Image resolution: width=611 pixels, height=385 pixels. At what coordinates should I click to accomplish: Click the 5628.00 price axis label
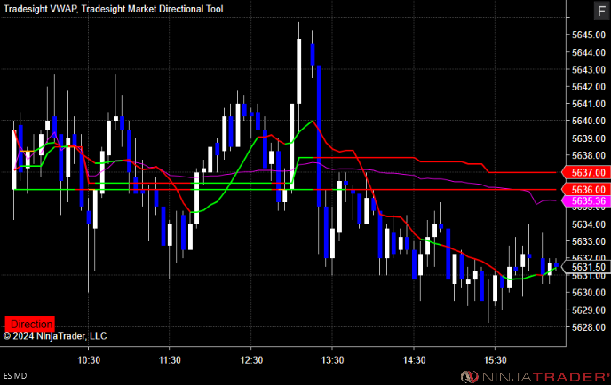pos(589,327)
